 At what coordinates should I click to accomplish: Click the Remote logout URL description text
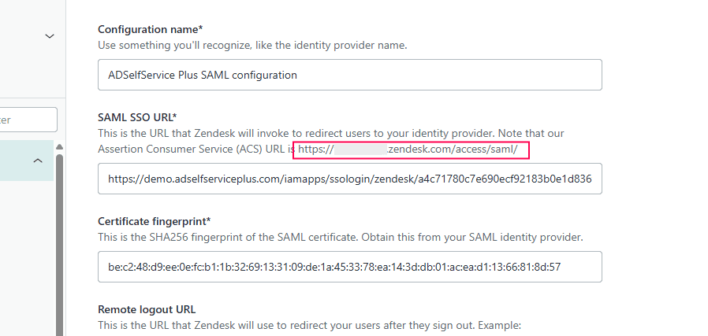[309, 325]
